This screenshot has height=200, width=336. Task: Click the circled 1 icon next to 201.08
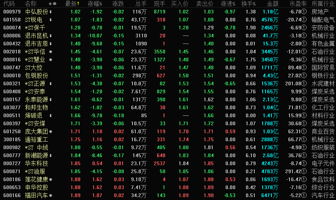point(304,83)
